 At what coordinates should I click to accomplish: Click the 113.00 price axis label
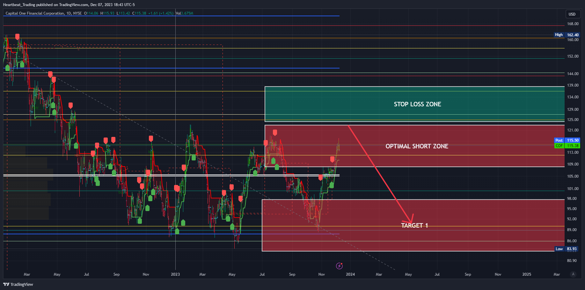[x=573, y=152]
